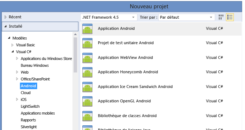Image resolution: width=245 pixels, height=130 pixels.
Task: Select the Android category
Action: coord(28,86)
